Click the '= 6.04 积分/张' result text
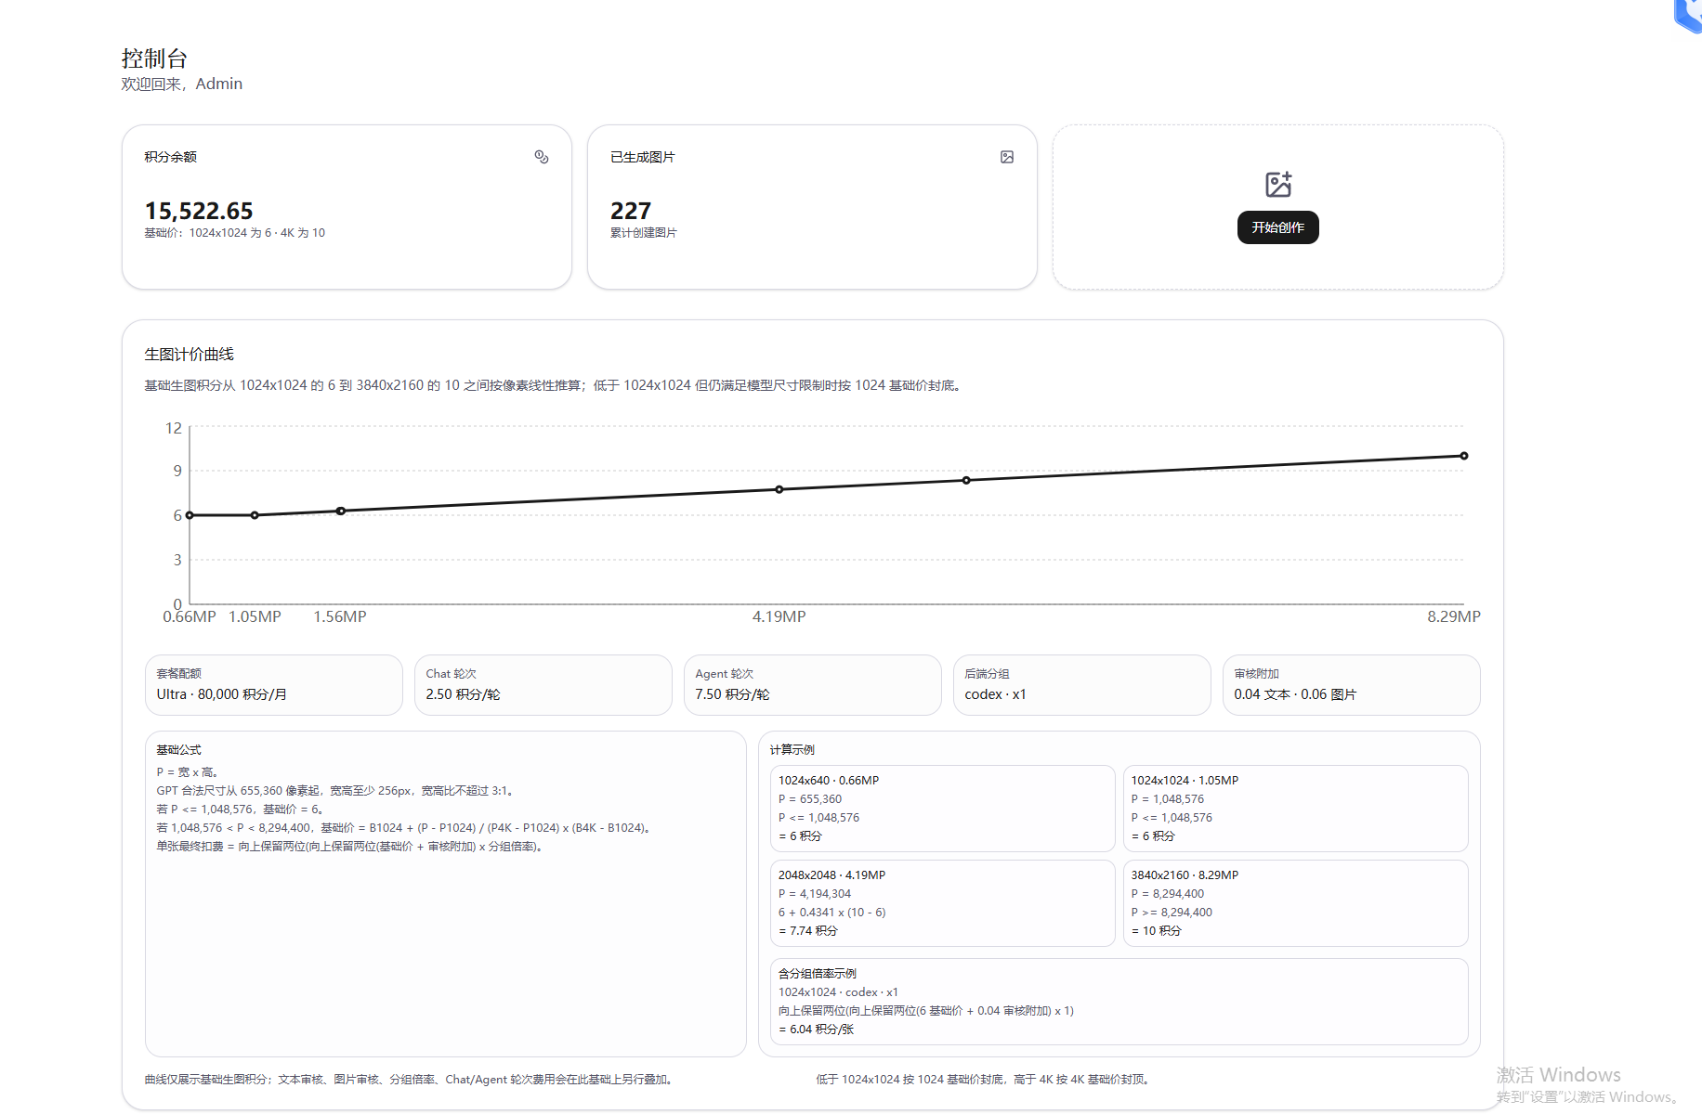 (816, 1030)
